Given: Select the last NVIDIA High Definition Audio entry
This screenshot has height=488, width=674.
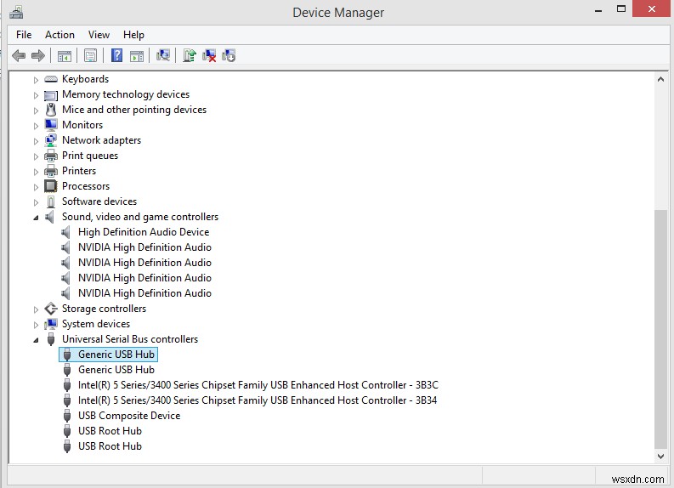Looking at the screenshot, I should (144, 293).
